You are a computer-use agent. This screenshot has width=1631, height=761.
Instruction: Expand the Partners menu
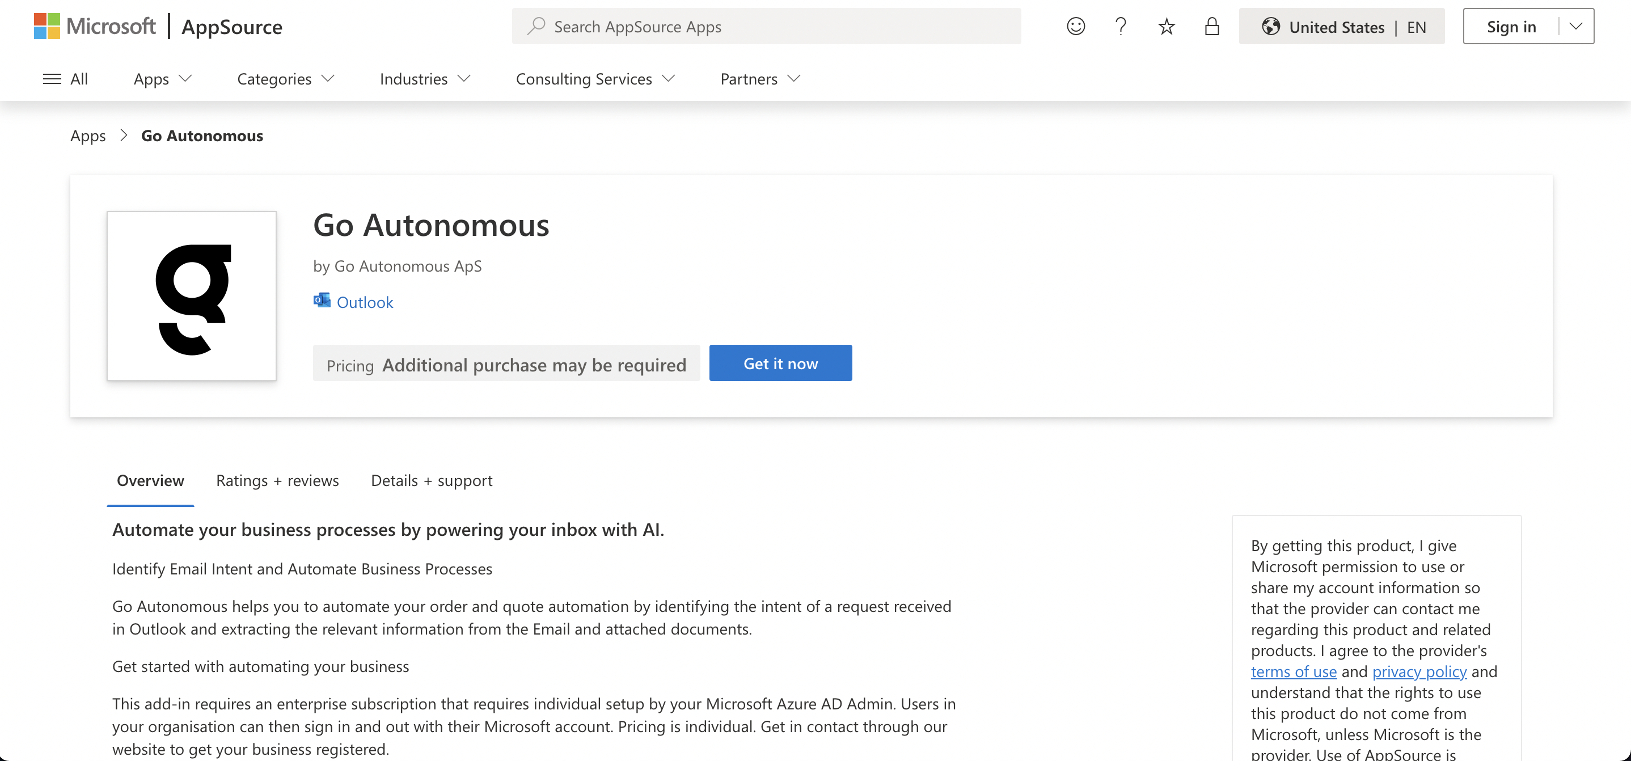point(760,78)
